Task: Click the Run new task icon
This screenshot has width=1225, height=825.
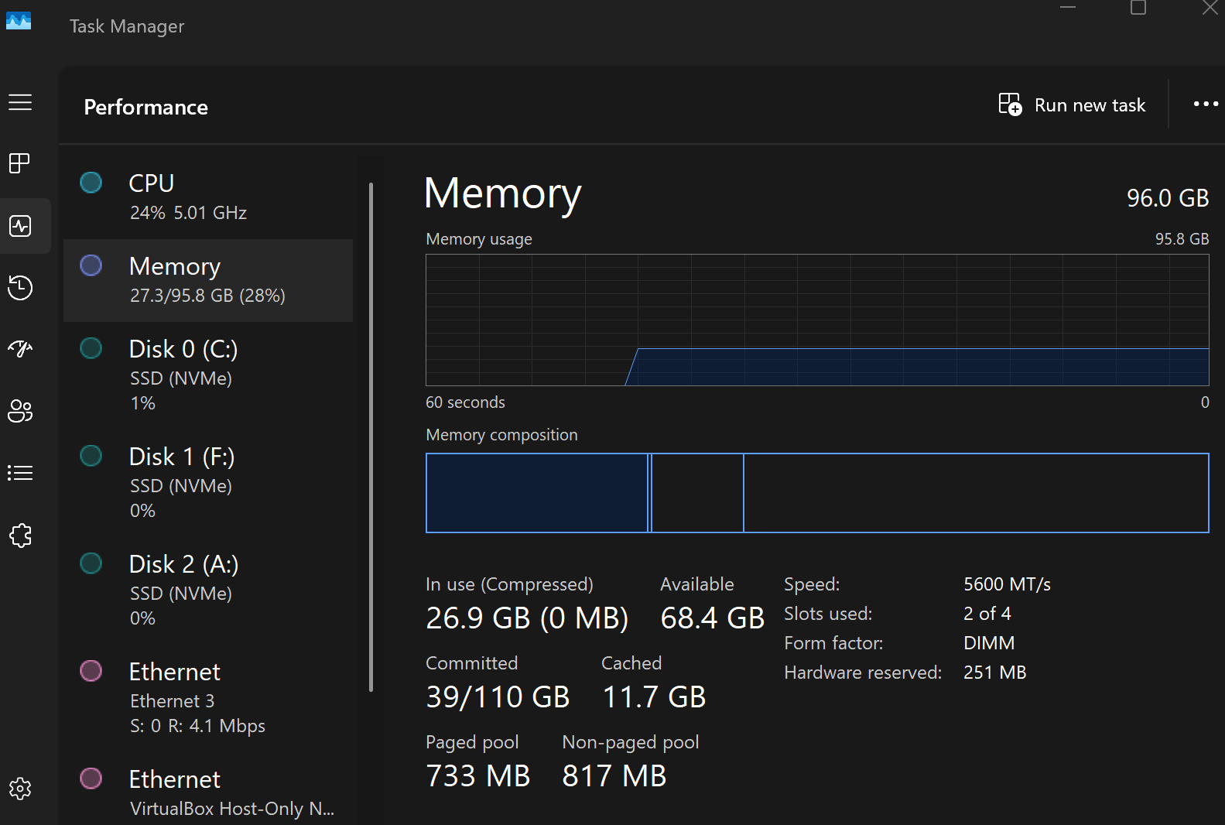Action: tap(1010, 104)
